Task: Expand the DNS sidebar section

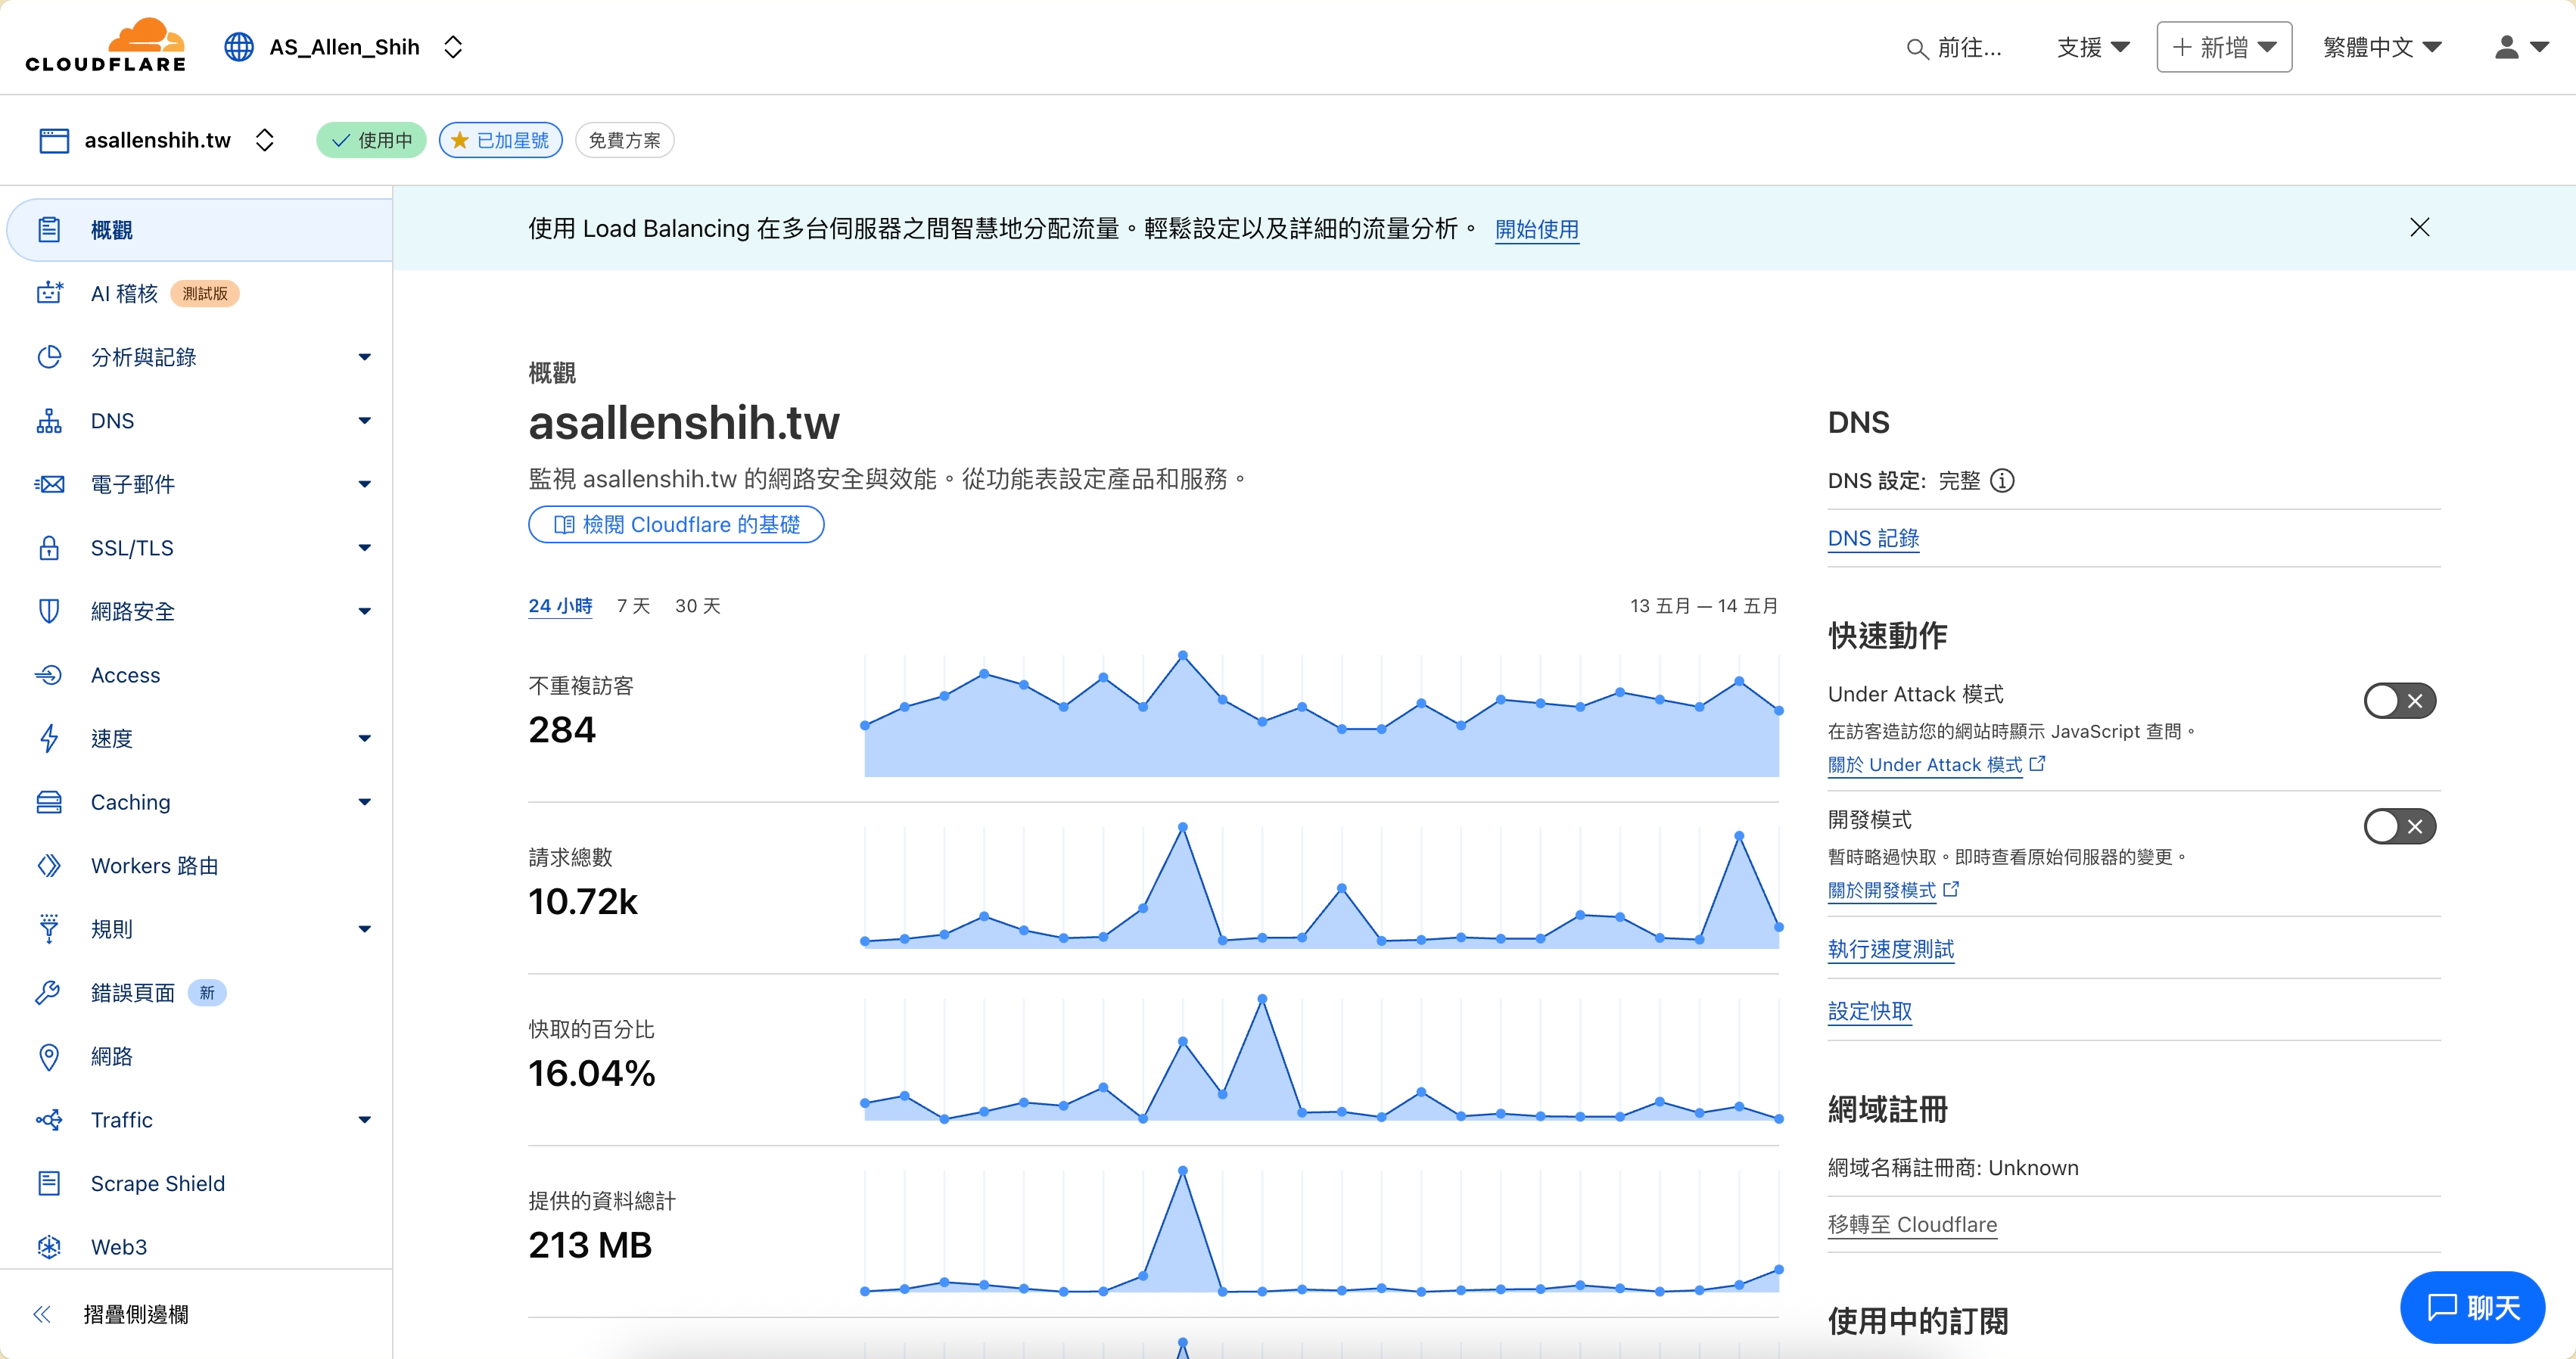Action: (x=364, y=421)
